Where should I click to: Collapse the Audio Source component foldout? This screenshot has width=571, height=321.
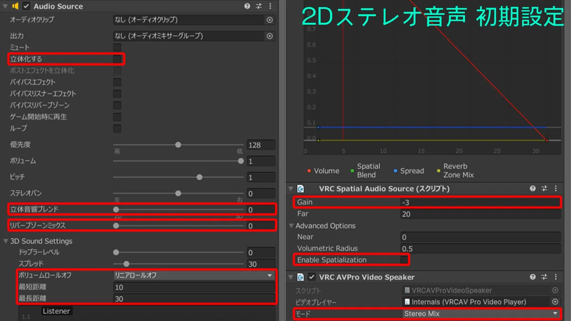(5, 6)
